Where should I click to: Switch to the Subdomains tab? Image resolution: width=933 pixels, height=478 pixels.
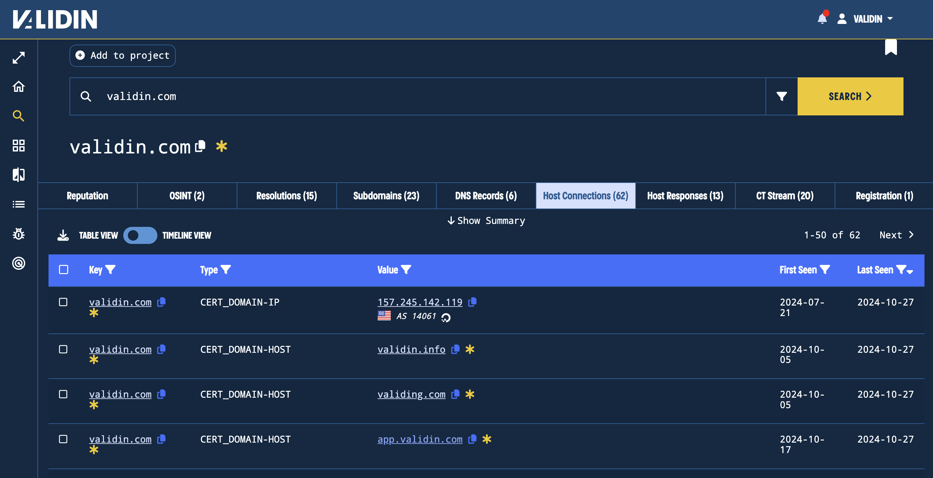coord(386,195)
